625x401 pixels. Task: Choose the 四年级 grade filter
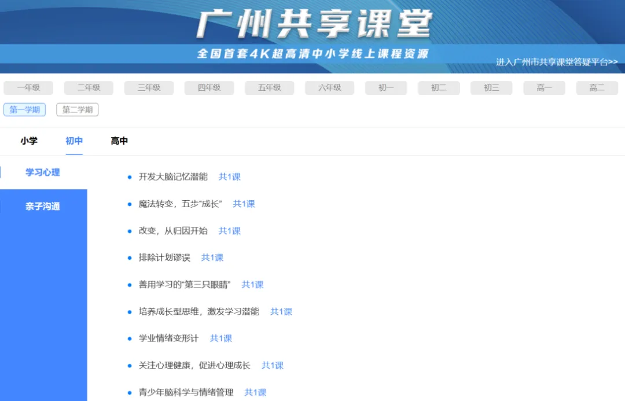209,88
